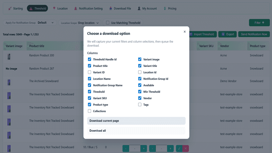272x153 pixels.
Task: Click Random Product 300 variant image
Action: pos(9,56)
